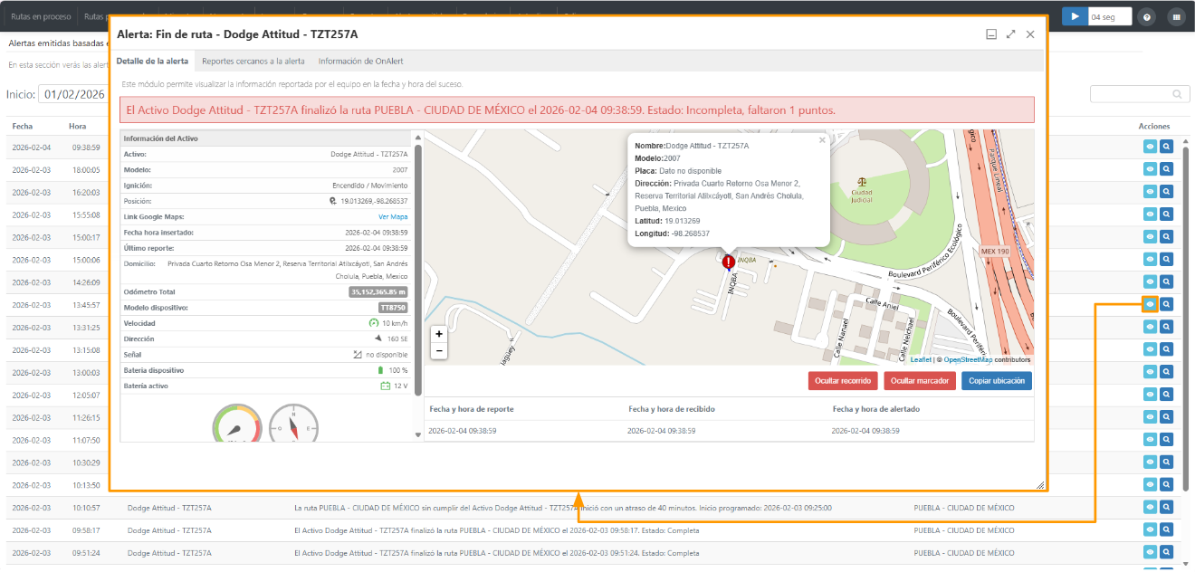Click the Ocultar marcador button

pos(920,381)
